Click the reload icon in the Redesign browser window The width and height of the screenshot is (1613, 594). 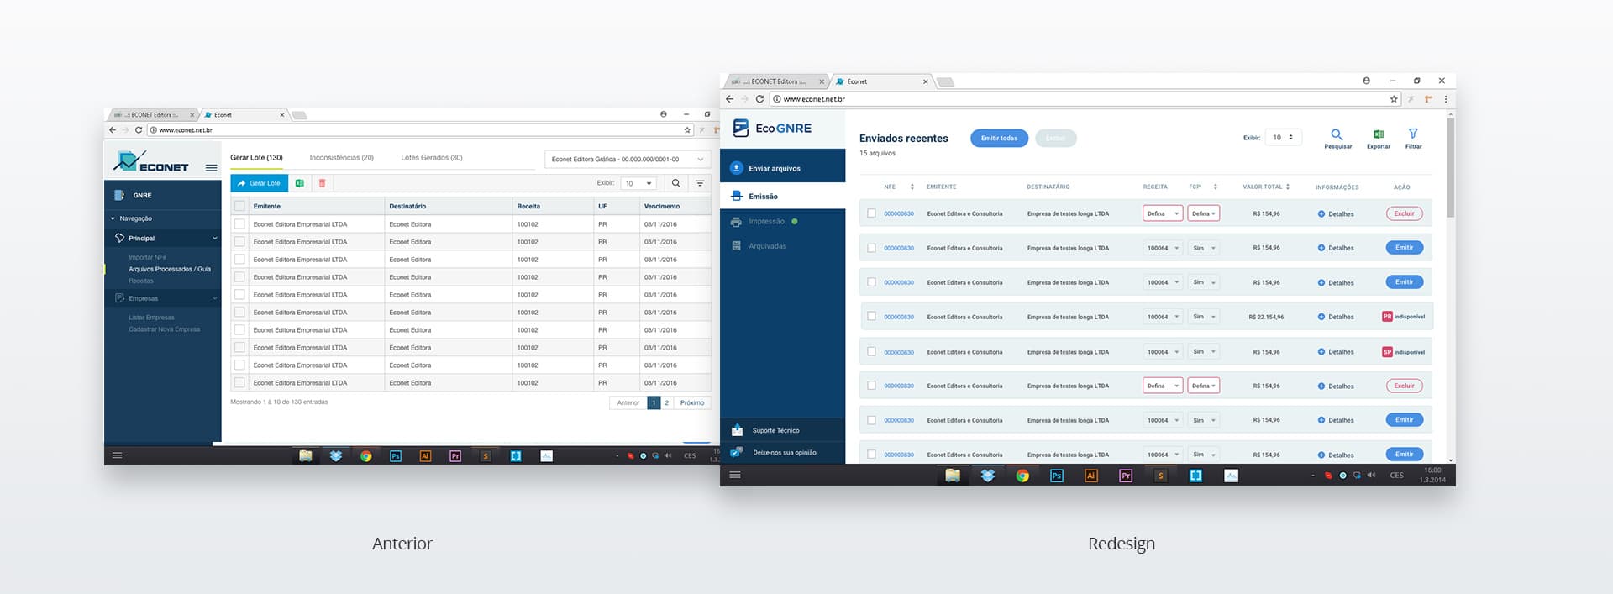click(759, 99)
